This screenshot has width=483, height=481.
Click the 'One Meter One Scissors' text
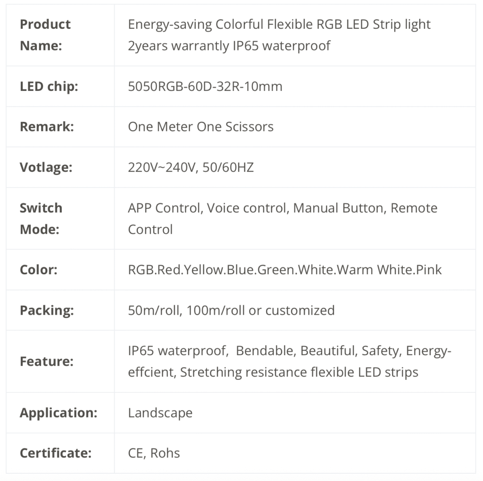coord(200,127)
